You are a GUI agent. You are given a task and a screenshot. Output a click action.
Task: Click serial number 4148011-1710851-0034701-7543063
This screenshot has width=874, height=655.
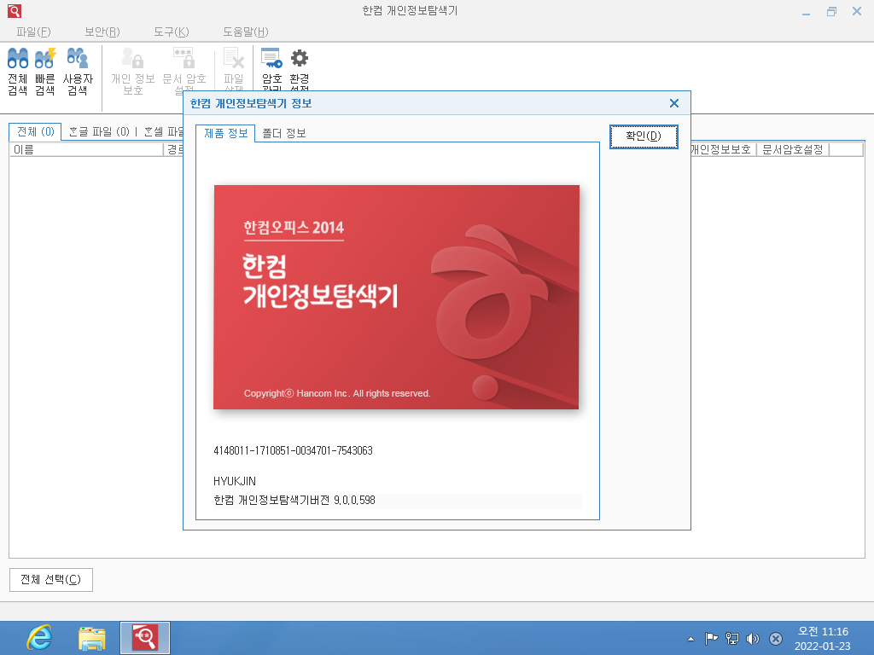coord(294,450)
